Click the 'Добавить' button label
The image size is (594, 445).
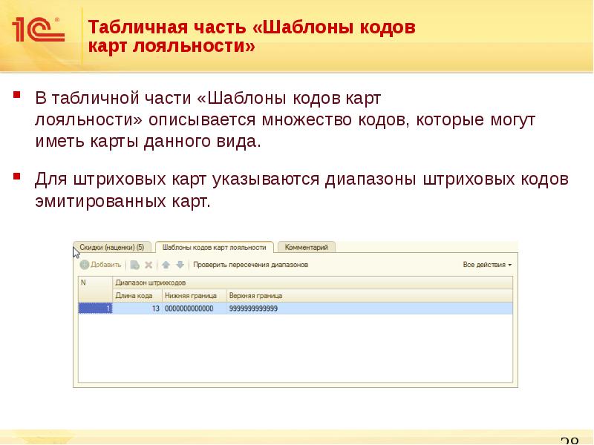pos(106,264)
